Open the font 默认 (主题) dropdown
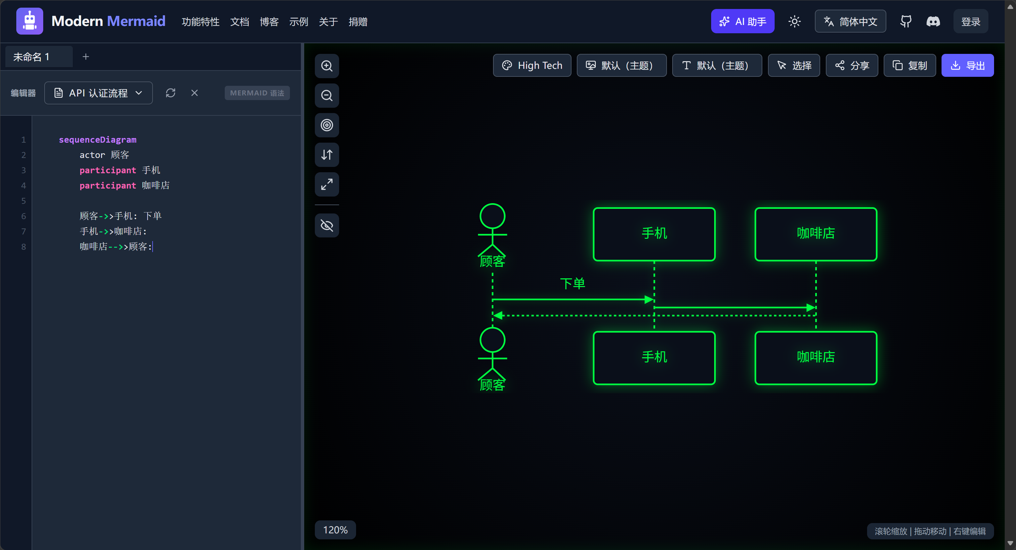This screenshot has height=550, width=1016. [x=717, y=66]
